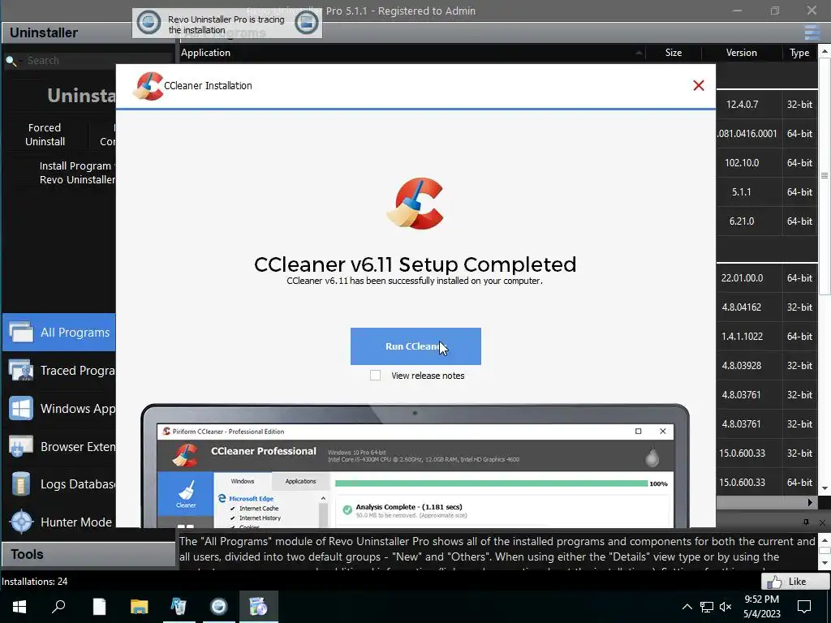The height and width of the screenshot is (623, 831).
Task: Pin the description panel
Action: point(806,522)
